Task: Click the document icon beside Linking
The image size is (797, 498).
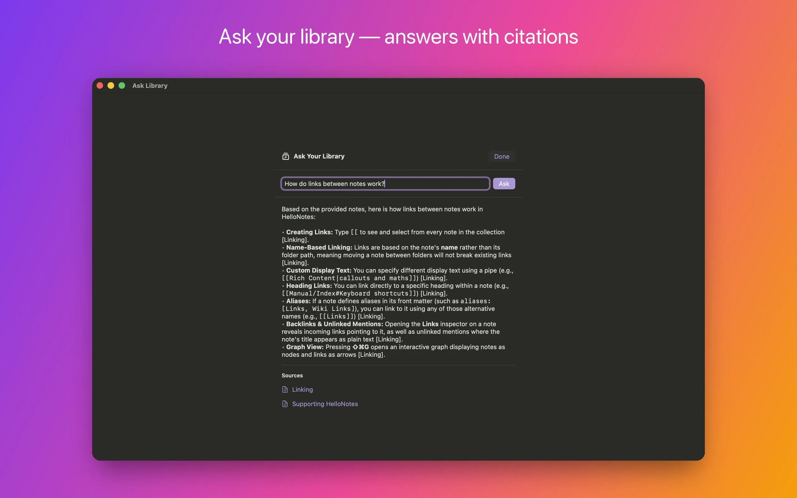Action: (x=285, y=390)
